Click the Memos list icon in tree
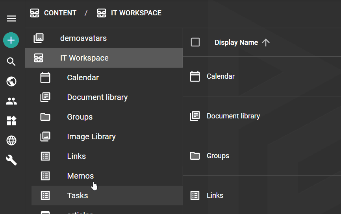Image resolution: width=341 pixels, height=214 pixels. [x=45, y=176]
